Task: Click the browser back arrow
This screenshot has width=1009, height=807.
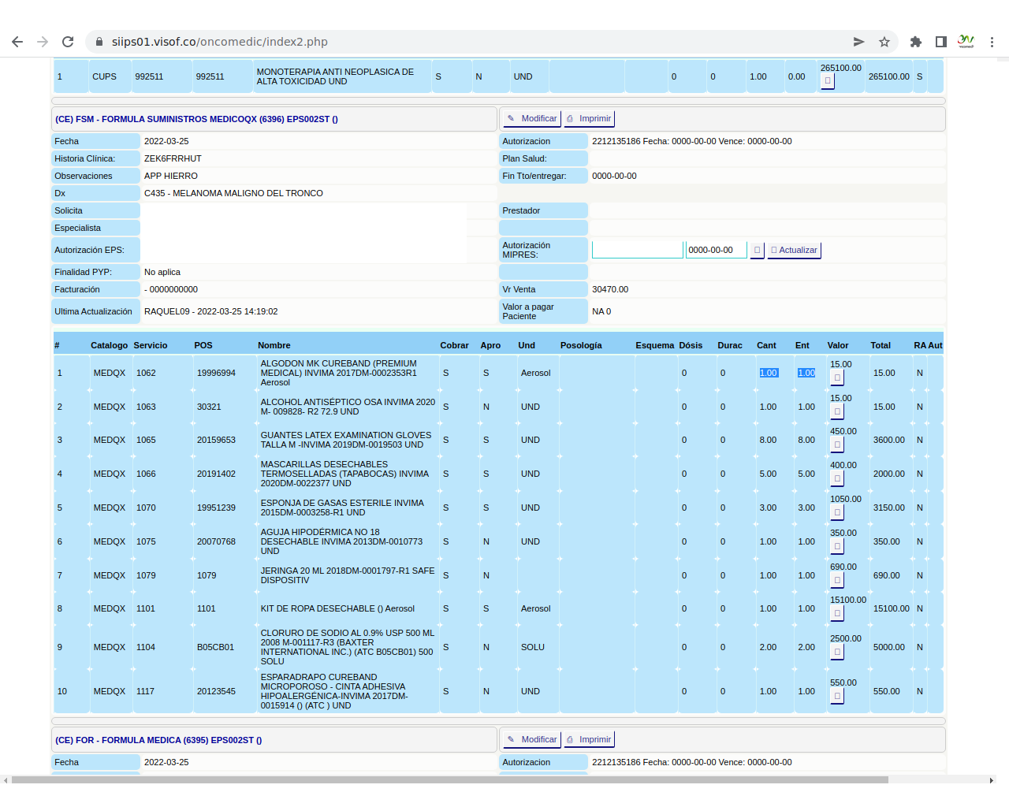Action: point(17,42)
